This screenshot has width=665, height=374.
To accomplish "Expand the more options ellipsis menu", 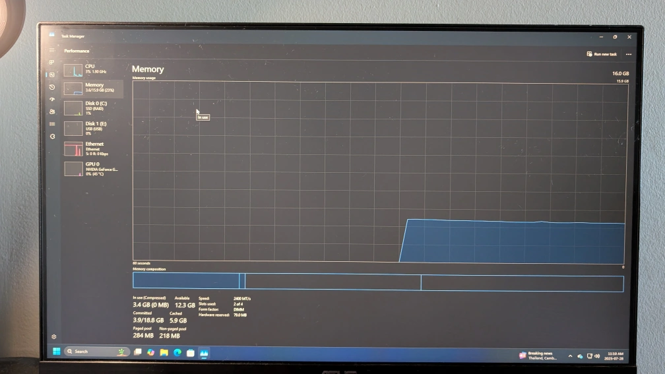I will point(629,54).
